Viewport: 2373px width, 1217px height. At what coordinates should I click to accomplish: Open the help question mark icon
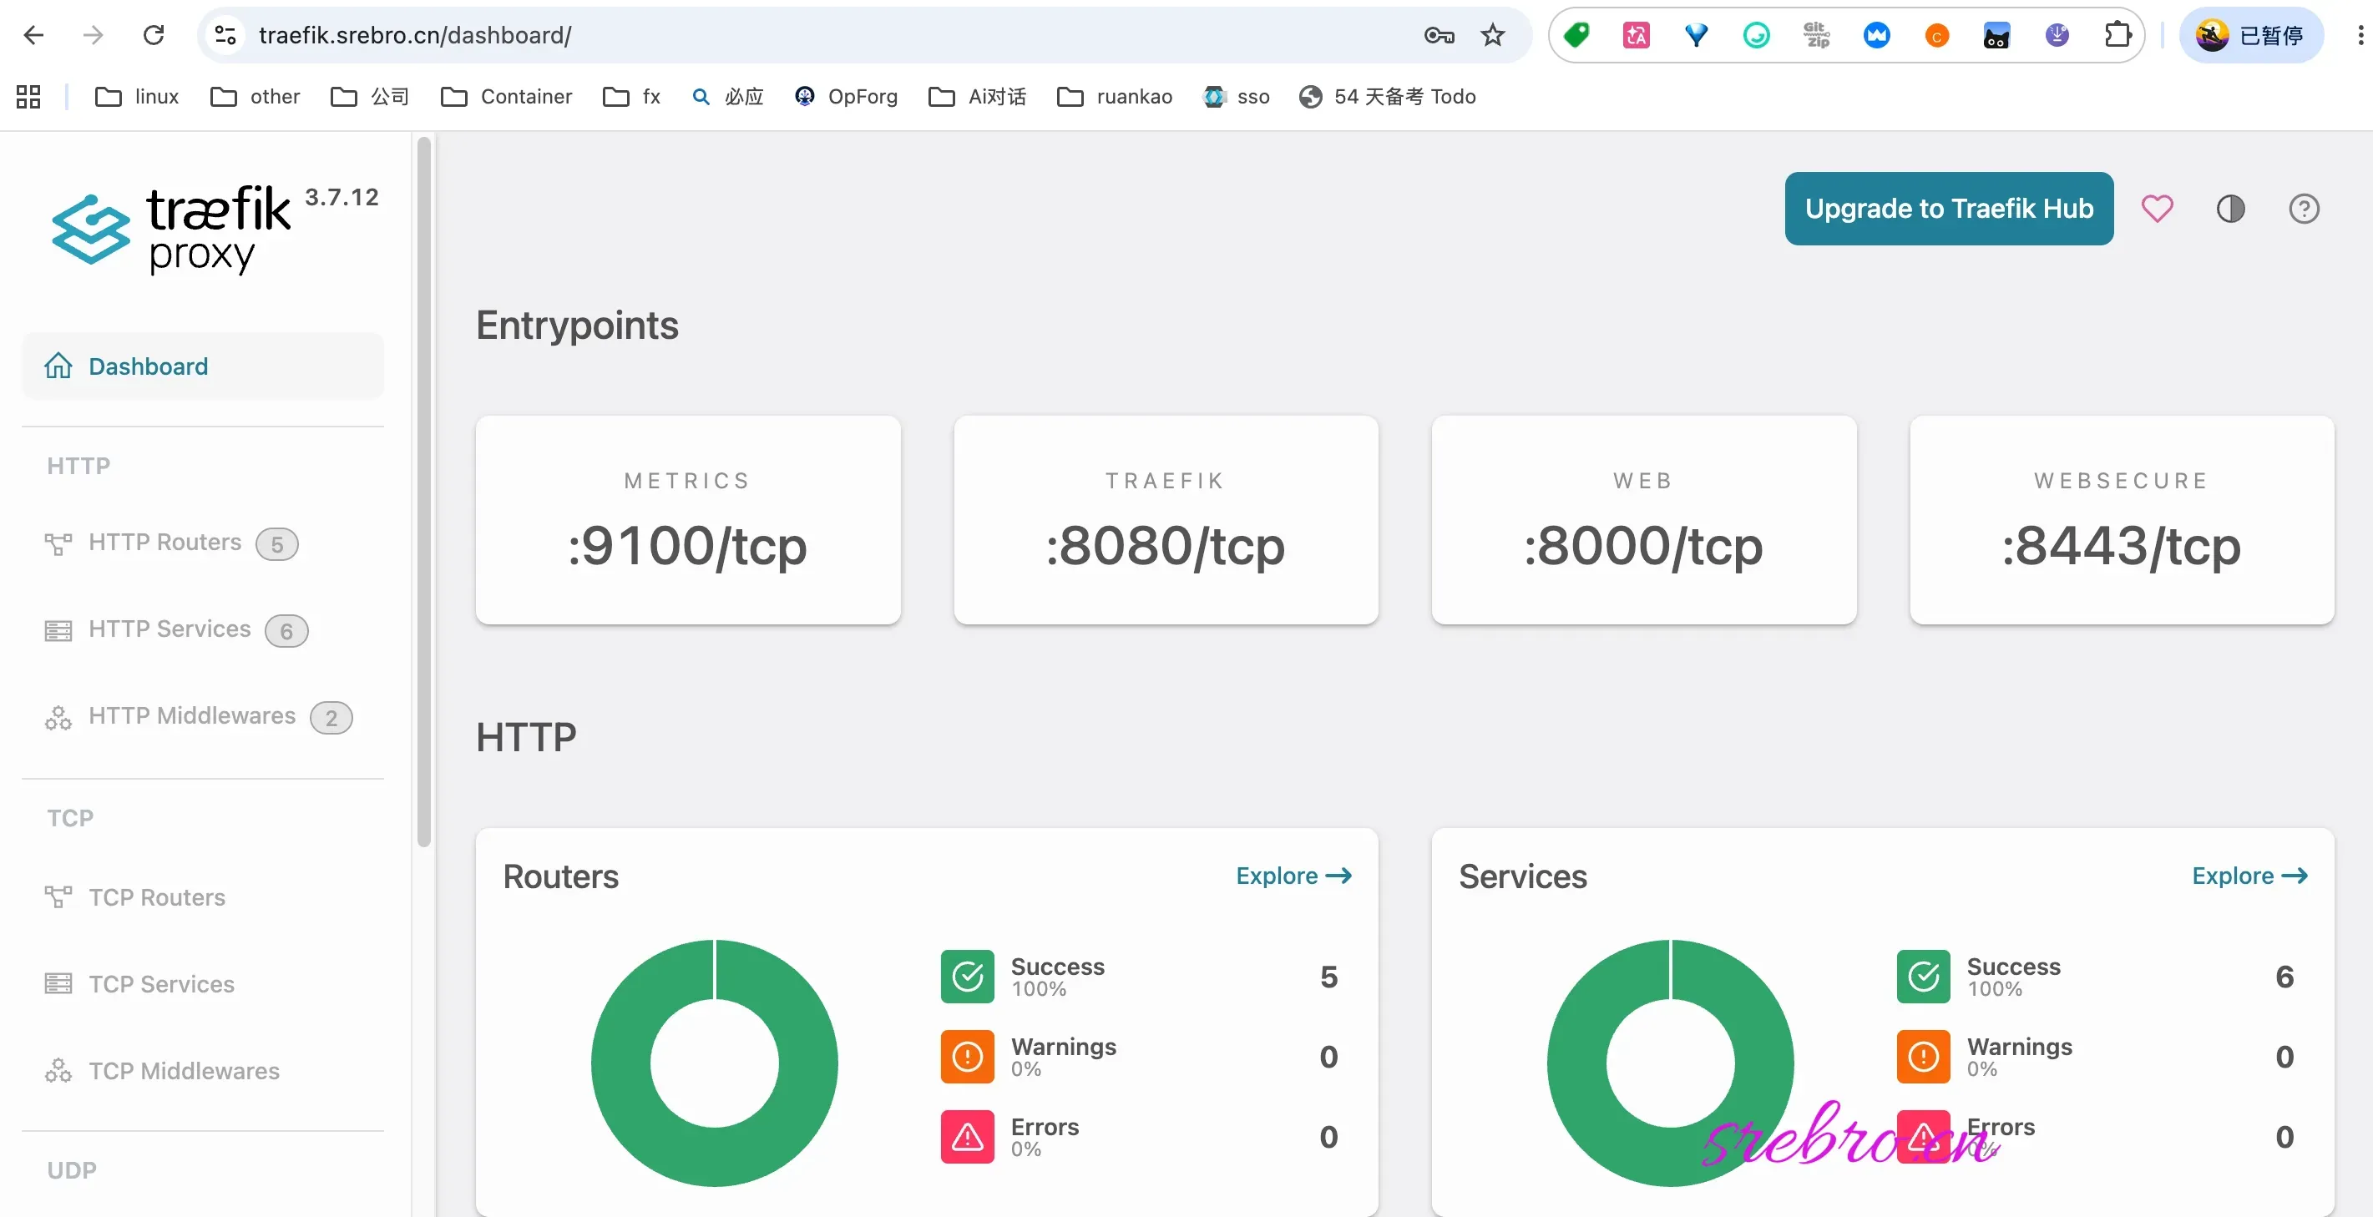coord(2304,209)
